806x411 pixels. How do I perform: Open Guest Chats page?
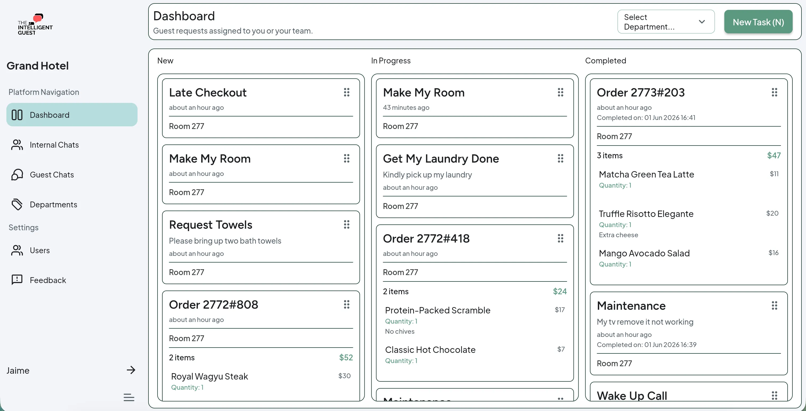pyautogui.click(x=72, y=175)
